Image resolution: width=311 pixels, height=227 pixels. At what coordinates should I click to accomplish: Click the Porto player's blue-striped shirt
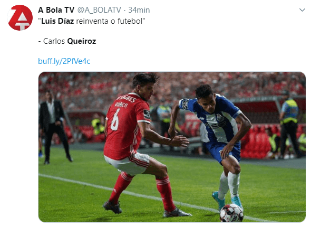(215, 119)
